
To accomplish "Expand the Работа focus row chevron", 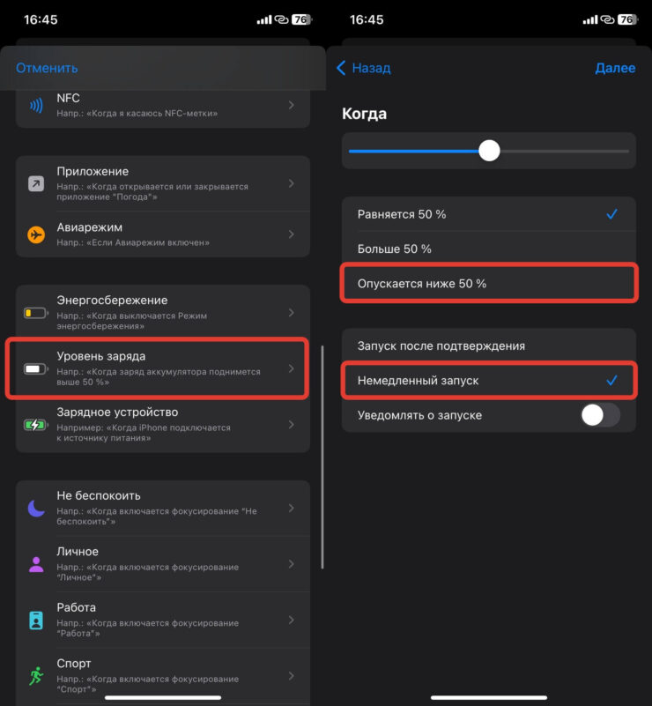I will [x=292, y=621].
